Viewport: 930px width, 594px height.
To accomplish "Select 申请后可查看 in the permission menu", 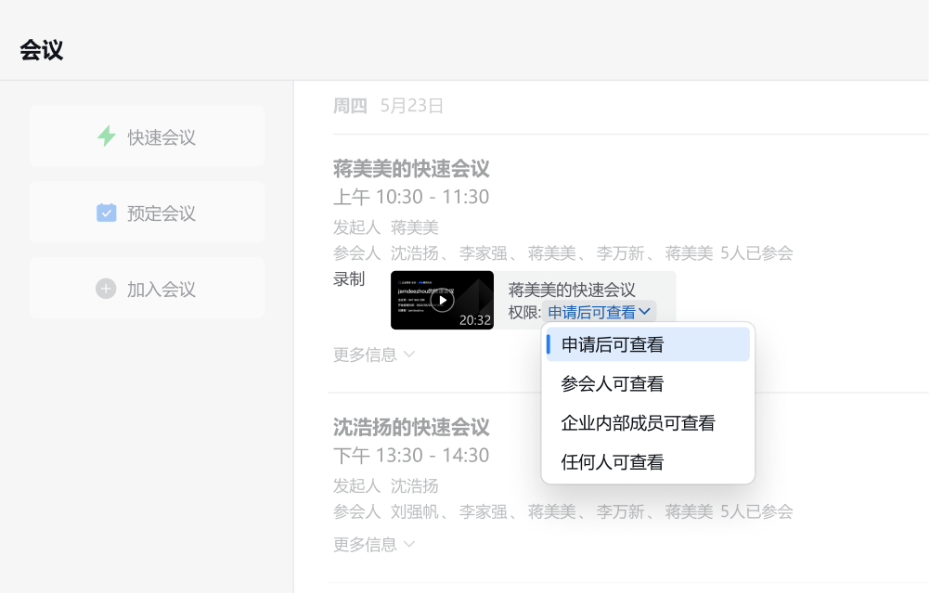I will (x=613, y=344).
